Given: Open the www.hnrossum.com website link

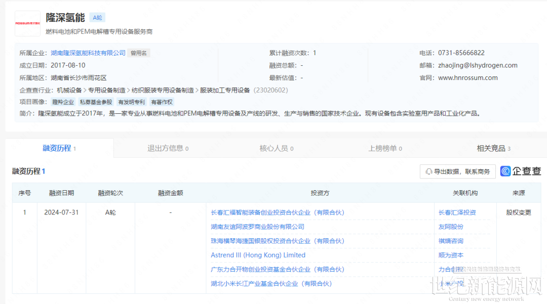Looking at the screenshot, I should 467,78.
